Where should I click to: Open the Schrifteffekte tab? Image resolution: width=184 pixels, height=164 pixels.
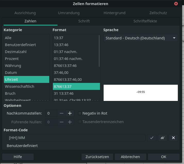pyautogui.click(x=145, y=21)
